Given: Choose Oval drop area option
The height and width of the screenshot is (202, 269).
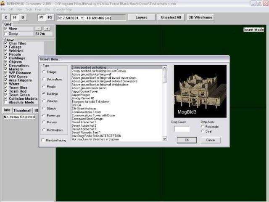Looking at the screenshot, I should coord(203,131).
